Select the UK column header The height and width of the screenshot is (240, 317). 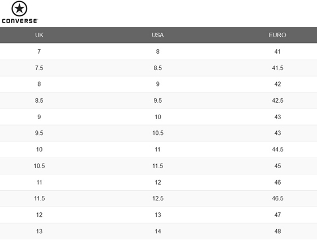[x=39, y=35]
